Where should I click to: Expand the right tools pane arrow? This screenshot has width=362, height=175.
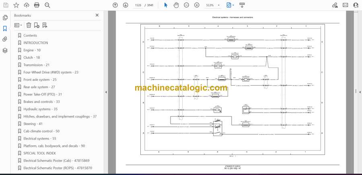pyautogui.click(x=360, y=92)
